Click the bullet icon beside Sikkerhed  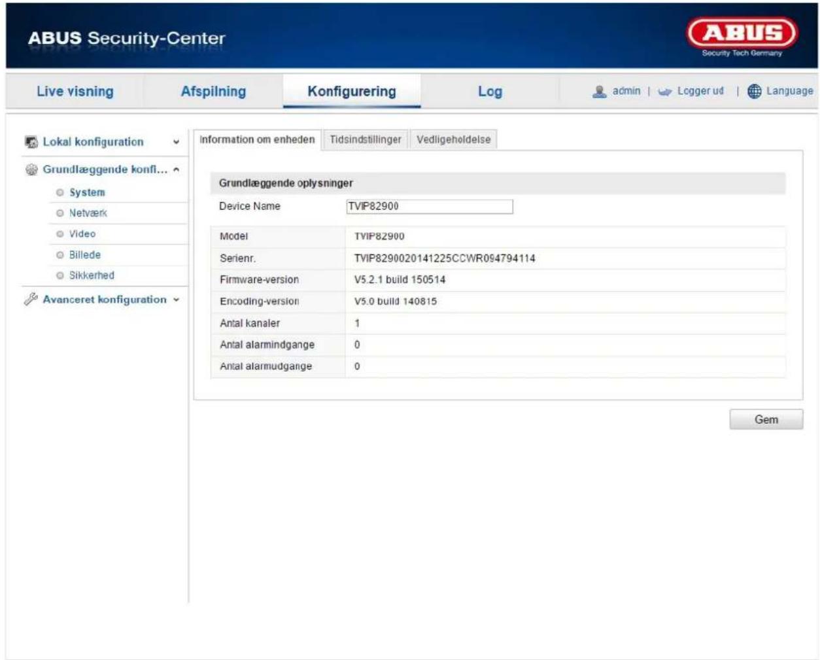coord(60,276)
